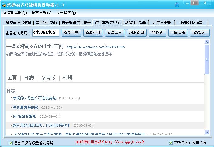Open the QQ每日更新 tab
Image resolution: width=214 pixels, height=147 pixels.
pos(162,23)
